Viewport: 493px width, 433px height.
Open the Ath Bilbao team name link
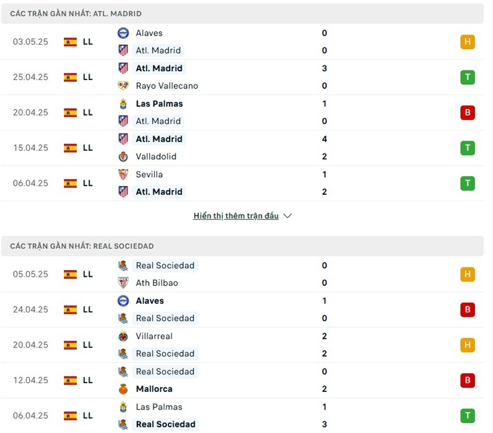point(157,283)
